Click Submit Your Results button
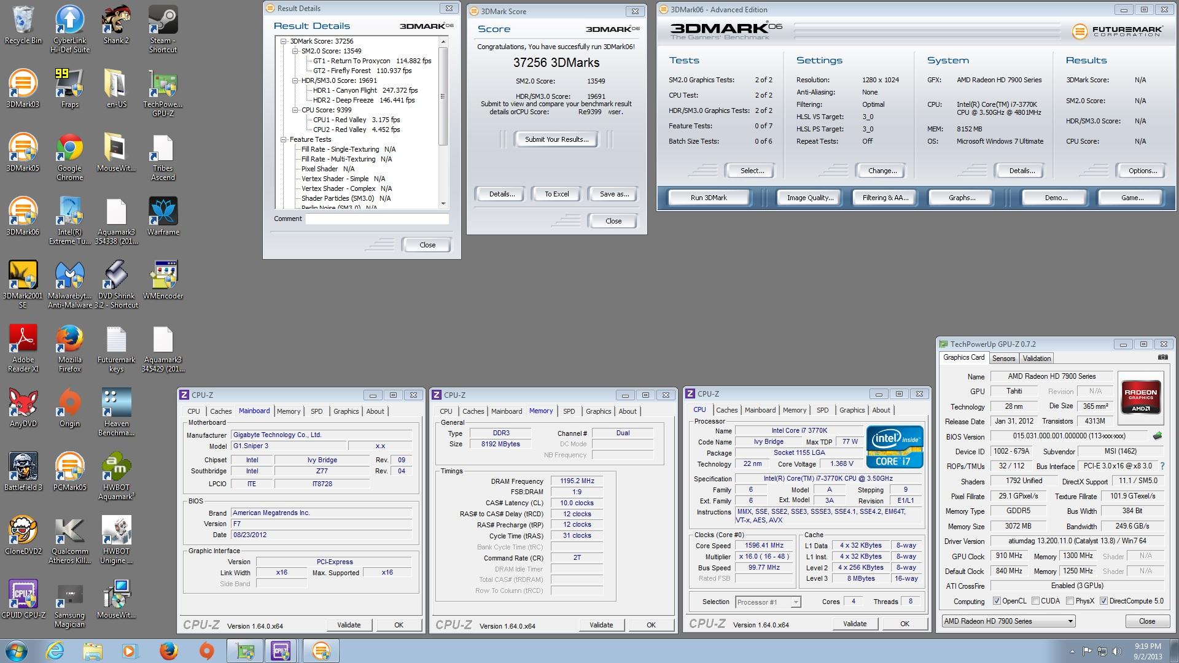Image resolution: width=1179 pixels, height=663 pixels. [556, 139]
